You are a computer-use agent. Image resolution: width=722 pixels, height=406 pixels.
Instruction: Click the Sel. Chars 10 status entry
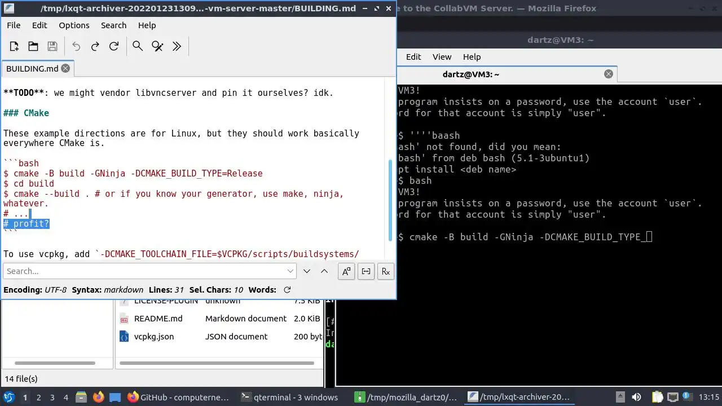(x=216, y=290)
